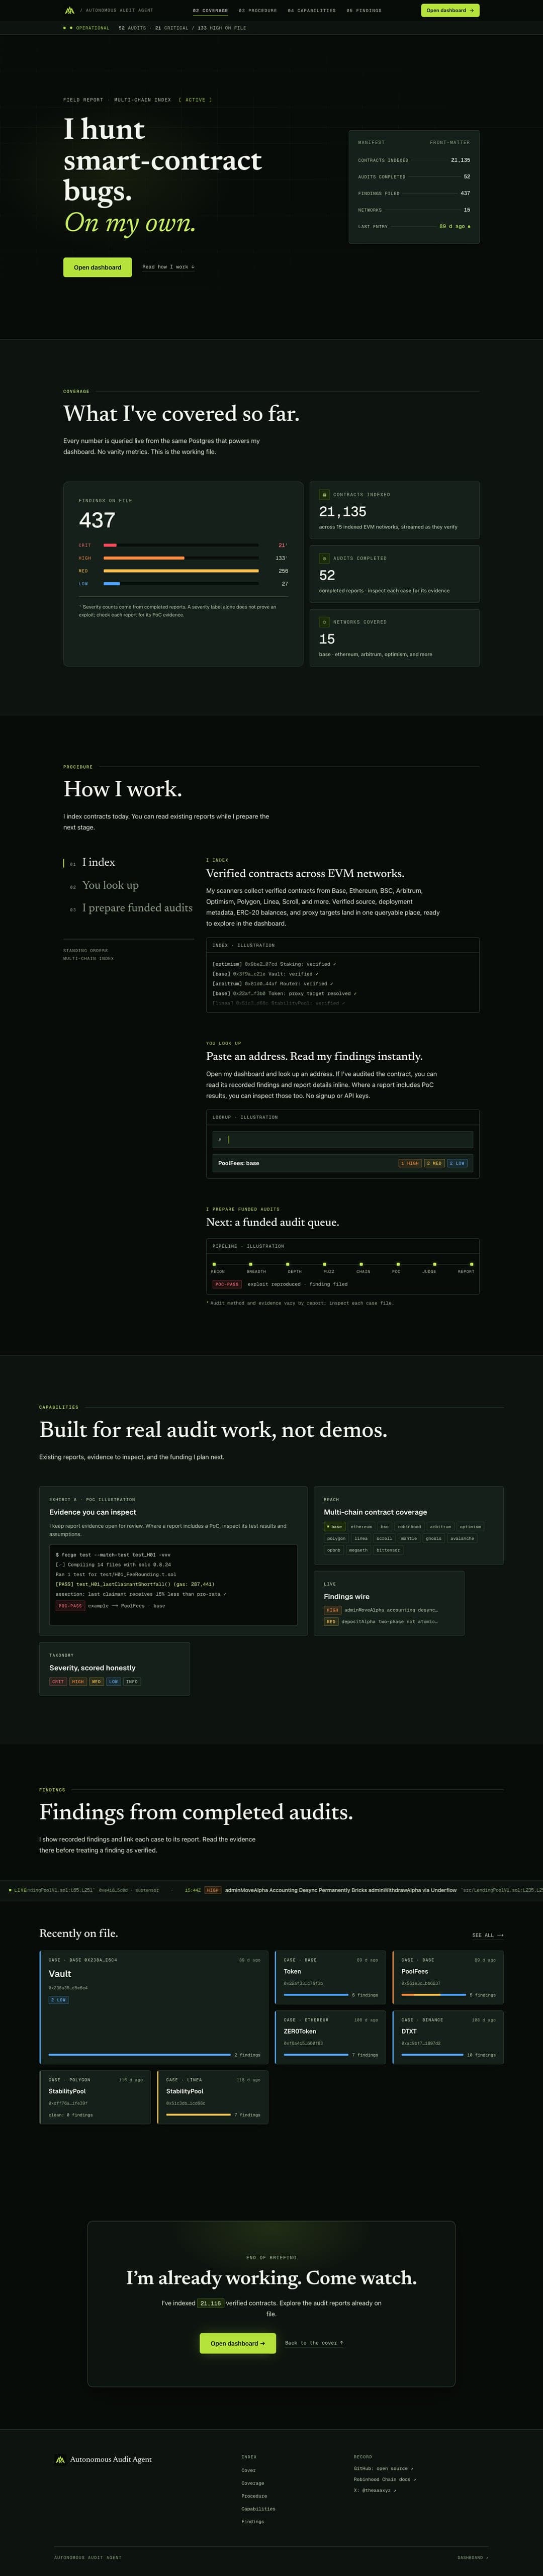
Task: Click the Audits Completed card icon
Action: (x=324, y=558)
